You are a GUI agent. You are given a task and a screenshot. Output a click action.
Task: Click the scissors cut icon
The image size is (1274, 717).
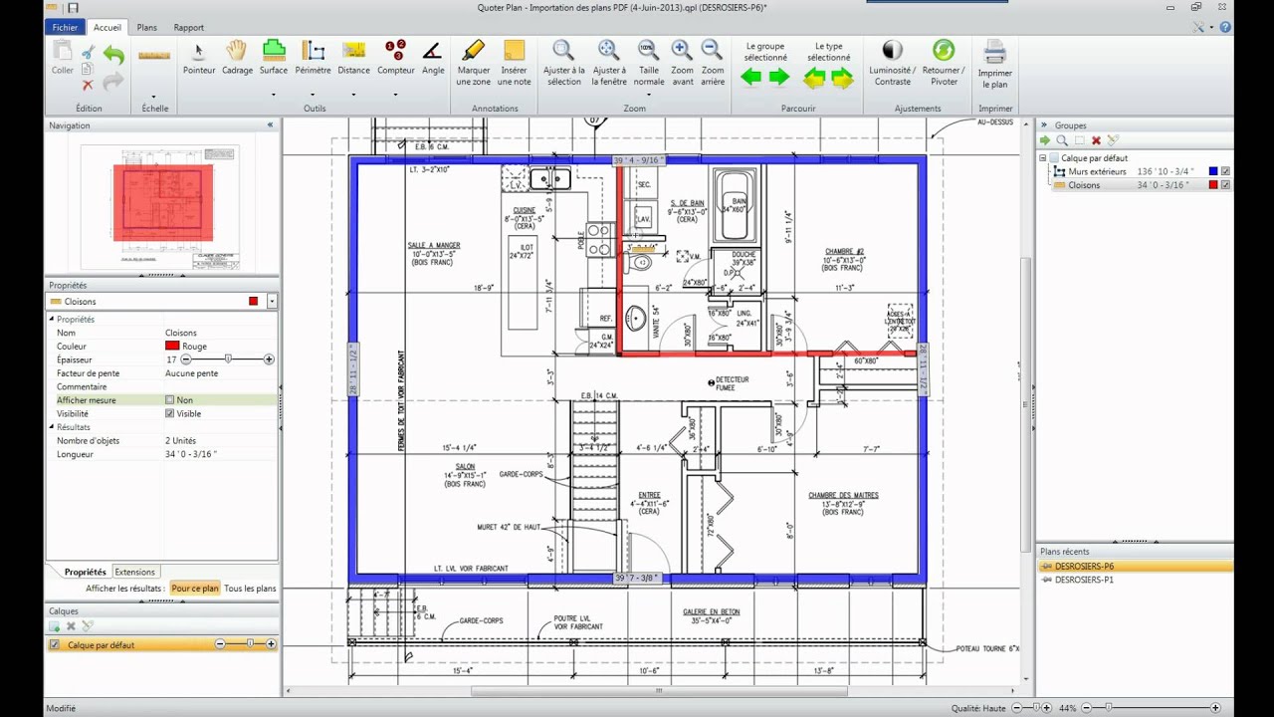[x=88, y=53]
